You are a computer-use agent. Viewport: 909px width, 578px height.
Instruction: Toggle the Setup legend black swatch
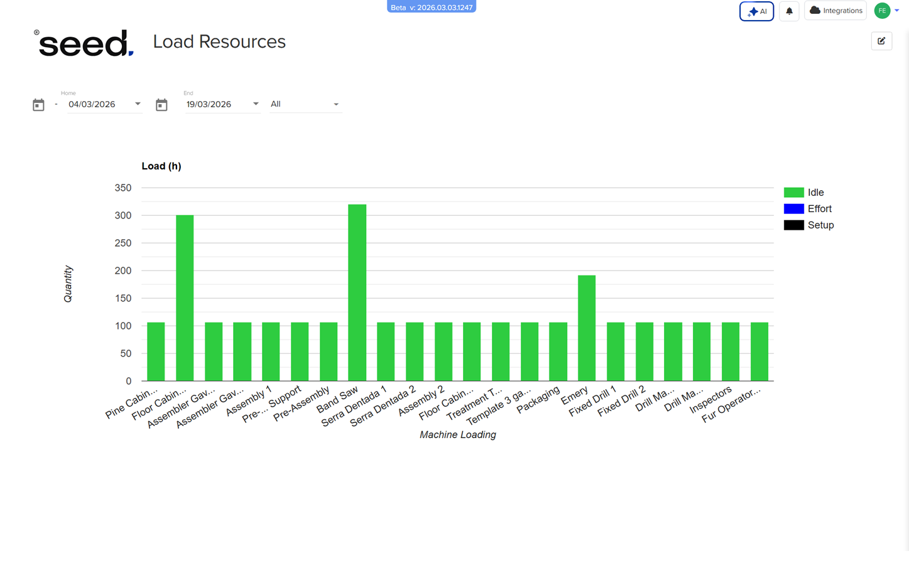793,225
